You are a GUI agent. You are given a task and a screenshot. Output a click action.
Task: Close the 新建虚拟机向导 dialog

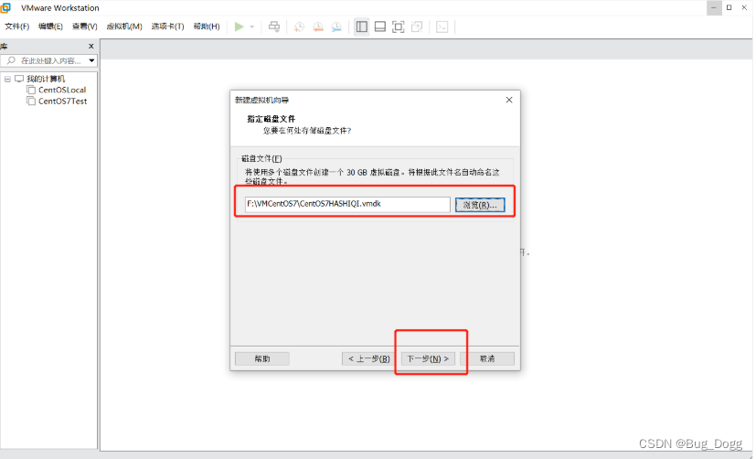[x=509, y=100]
